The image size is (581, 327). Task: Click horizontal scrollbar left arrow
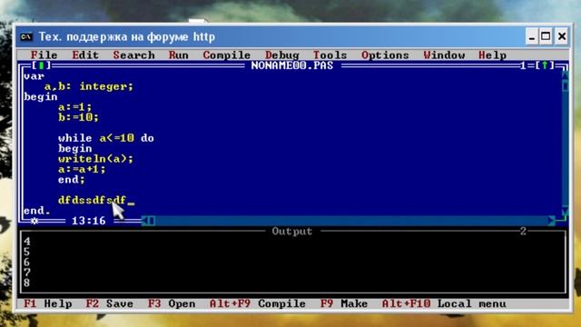145,221
